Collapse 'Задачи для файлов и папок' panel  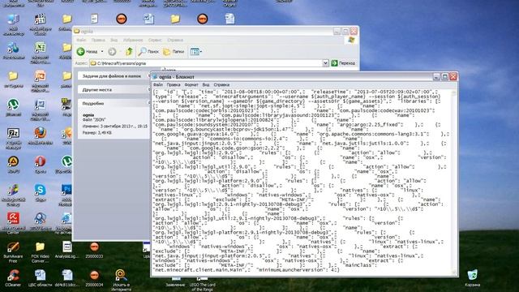click(x=114, y=76)
